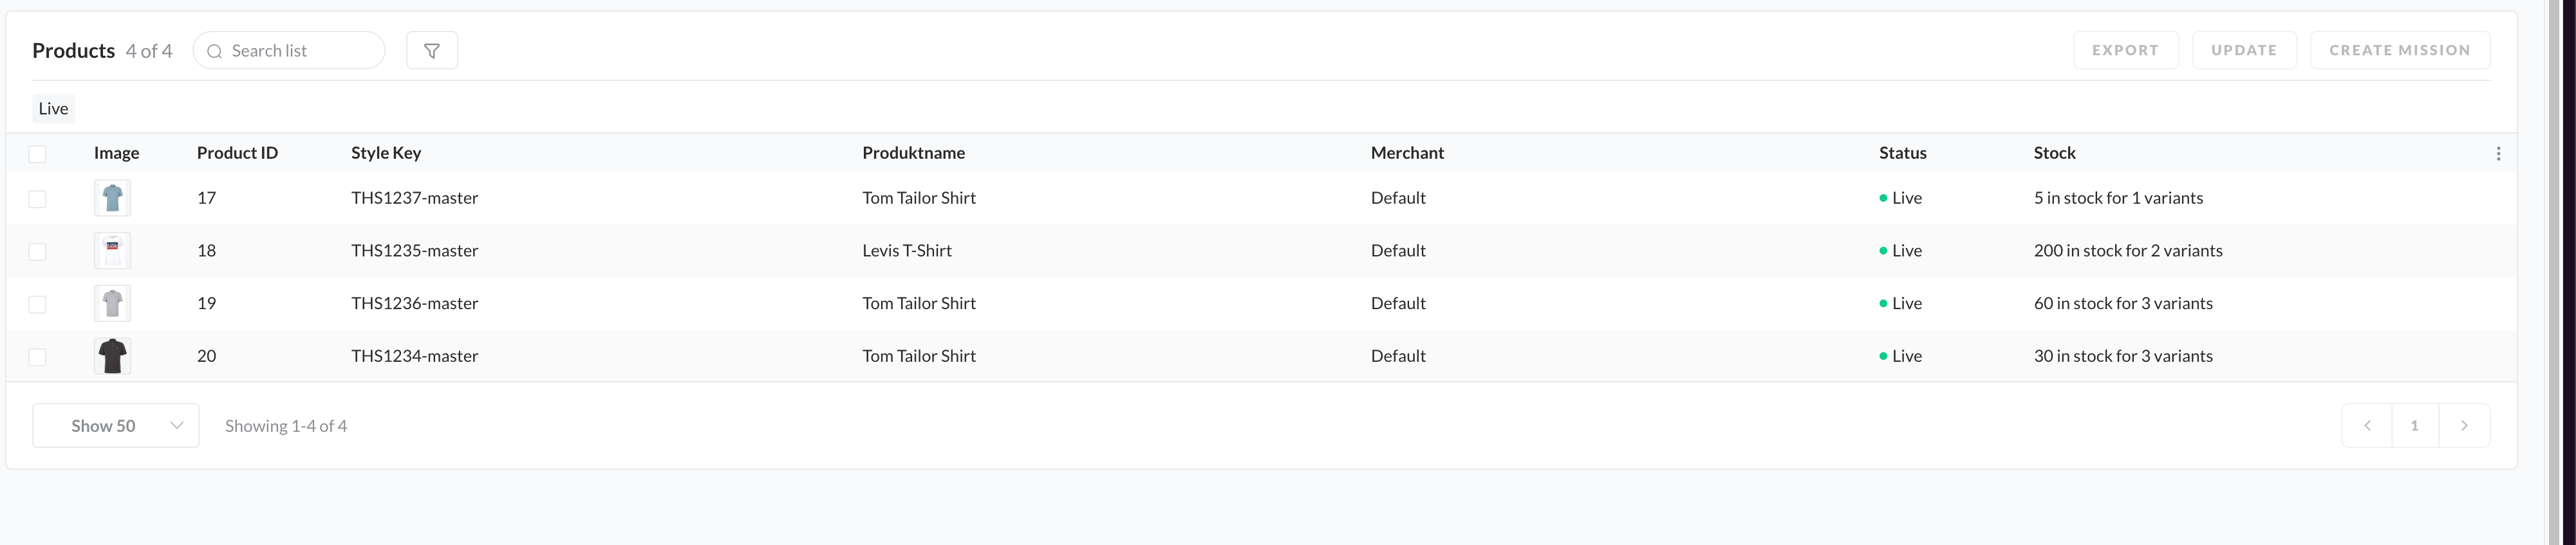This screenshot has width=2576, height=545.
Task: Open black shirt thumbnail for product 20
Action: click(113, 356)
